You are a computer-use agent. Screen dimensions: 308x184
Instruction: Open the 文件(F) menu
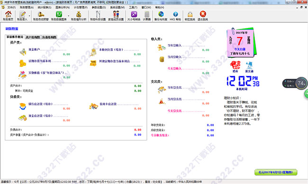click(11, 7)
